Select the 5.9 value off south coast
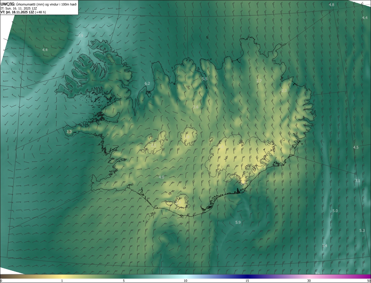371x283 pixels. point(238,222)
